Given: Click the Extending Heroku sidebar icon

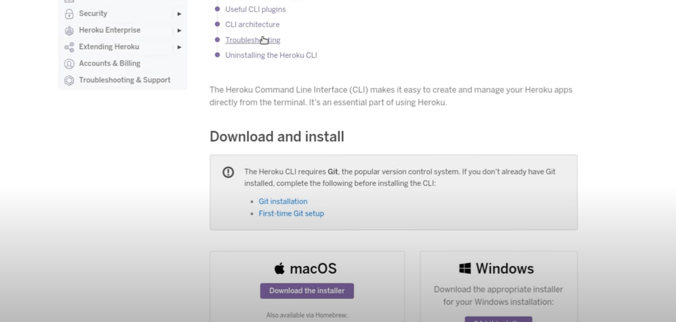Looking at the screenshot, I should [x=69, y=47].
